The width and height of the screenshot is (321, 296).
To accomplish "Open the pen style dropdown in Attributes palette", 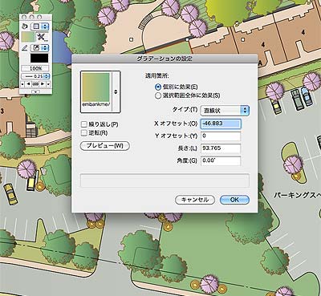I will coord(39,48).
